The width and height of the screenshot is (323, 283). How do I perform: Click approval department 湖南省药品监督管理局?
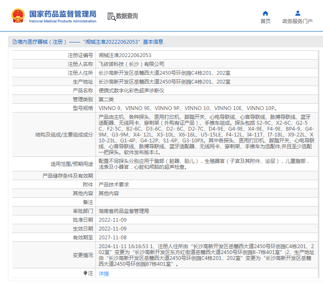coord(124,211)
